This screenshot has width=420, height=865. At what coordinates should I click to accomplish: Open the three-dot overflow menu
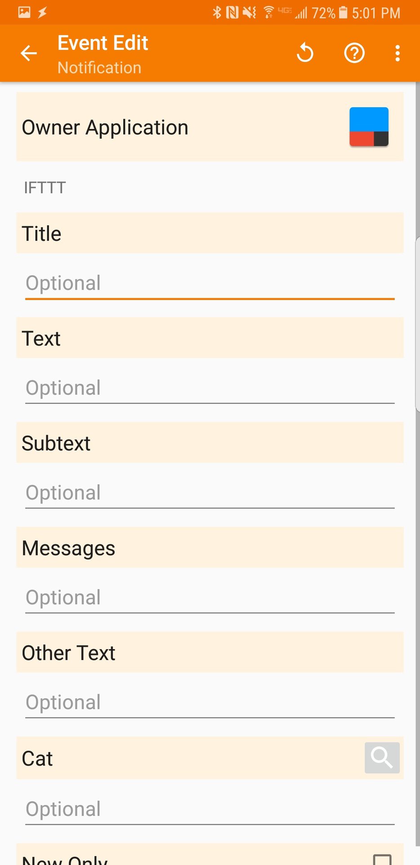(x=398, y=53)
